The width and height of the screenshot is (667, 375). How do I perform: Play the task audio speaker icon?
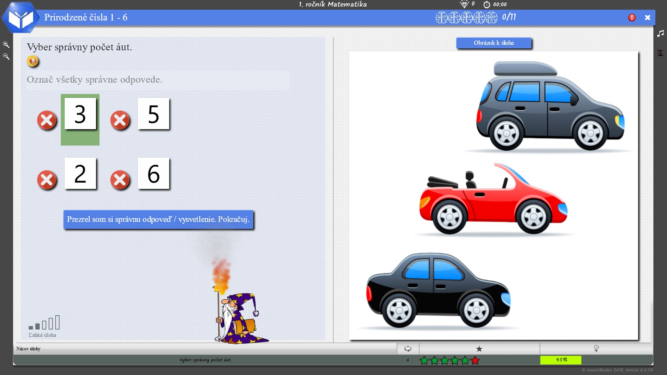pos(33,61)
